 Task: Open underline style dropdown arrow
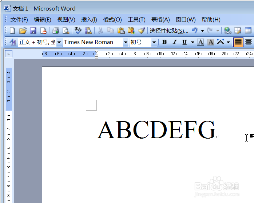(x=193, y=42)
